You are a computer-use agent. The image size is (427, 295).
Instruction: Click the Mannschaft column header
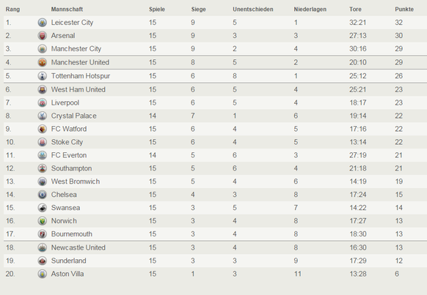pyautogui.click(x=67, y=10)
